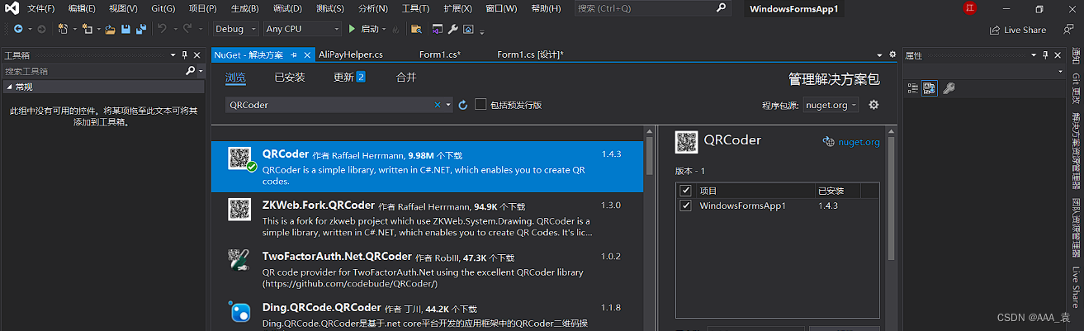Click the Undo arrow icon
This screenshot has height=331, width=1084.
coord(162,29)
